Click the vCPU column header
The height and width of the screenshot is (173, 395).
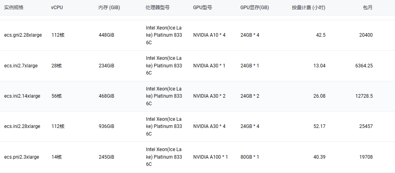point(57,8)
